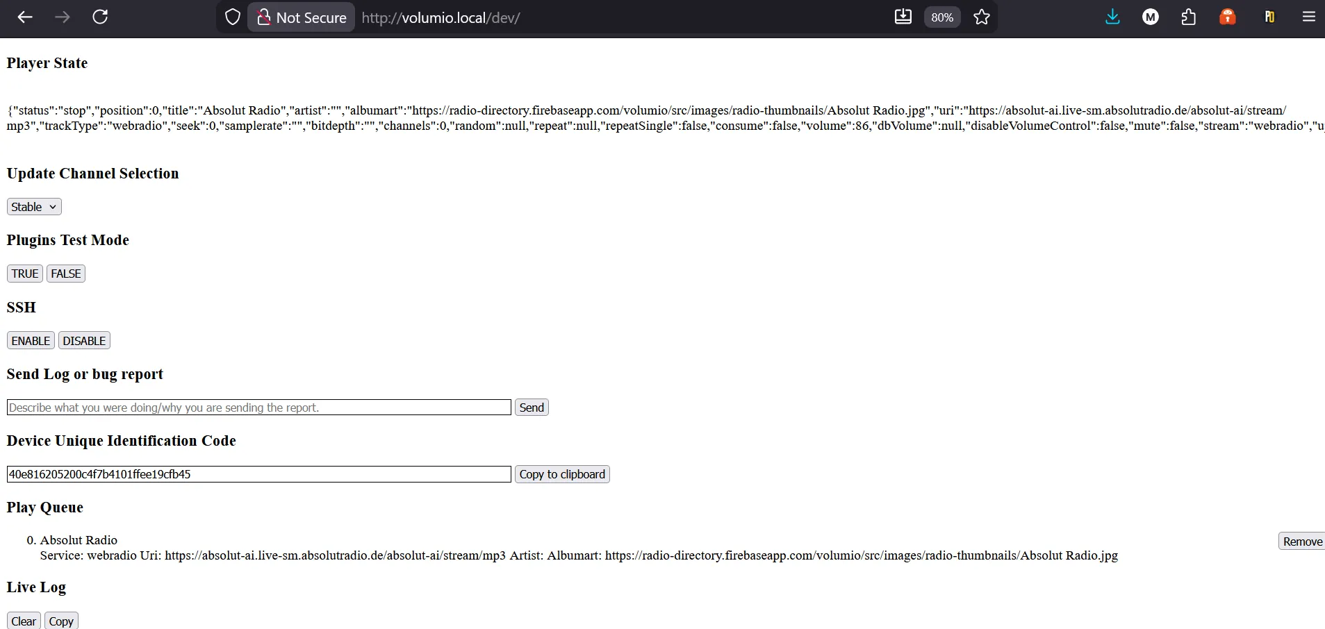This screenshot has width=1325, height=629.
Task: Remove Absolut Radio from the play queue
Action: [1302, 542]
